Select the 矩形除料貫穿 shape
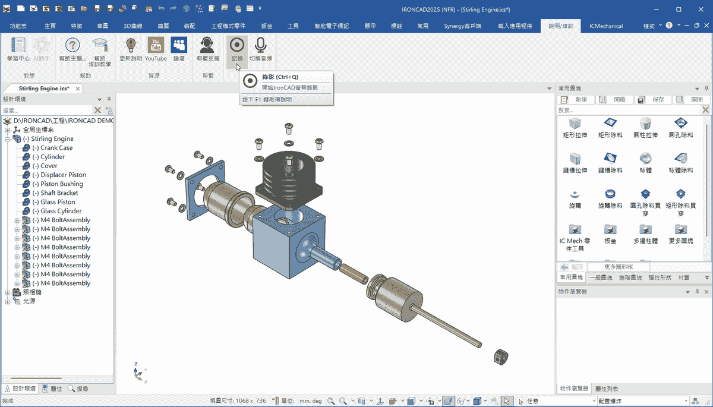The height and width of the screenshot is (407, 713). [681, 194]
